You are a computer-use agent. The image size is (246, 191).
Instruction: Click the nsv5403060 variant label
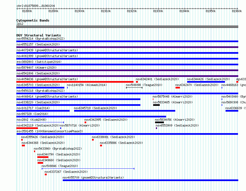234,96
